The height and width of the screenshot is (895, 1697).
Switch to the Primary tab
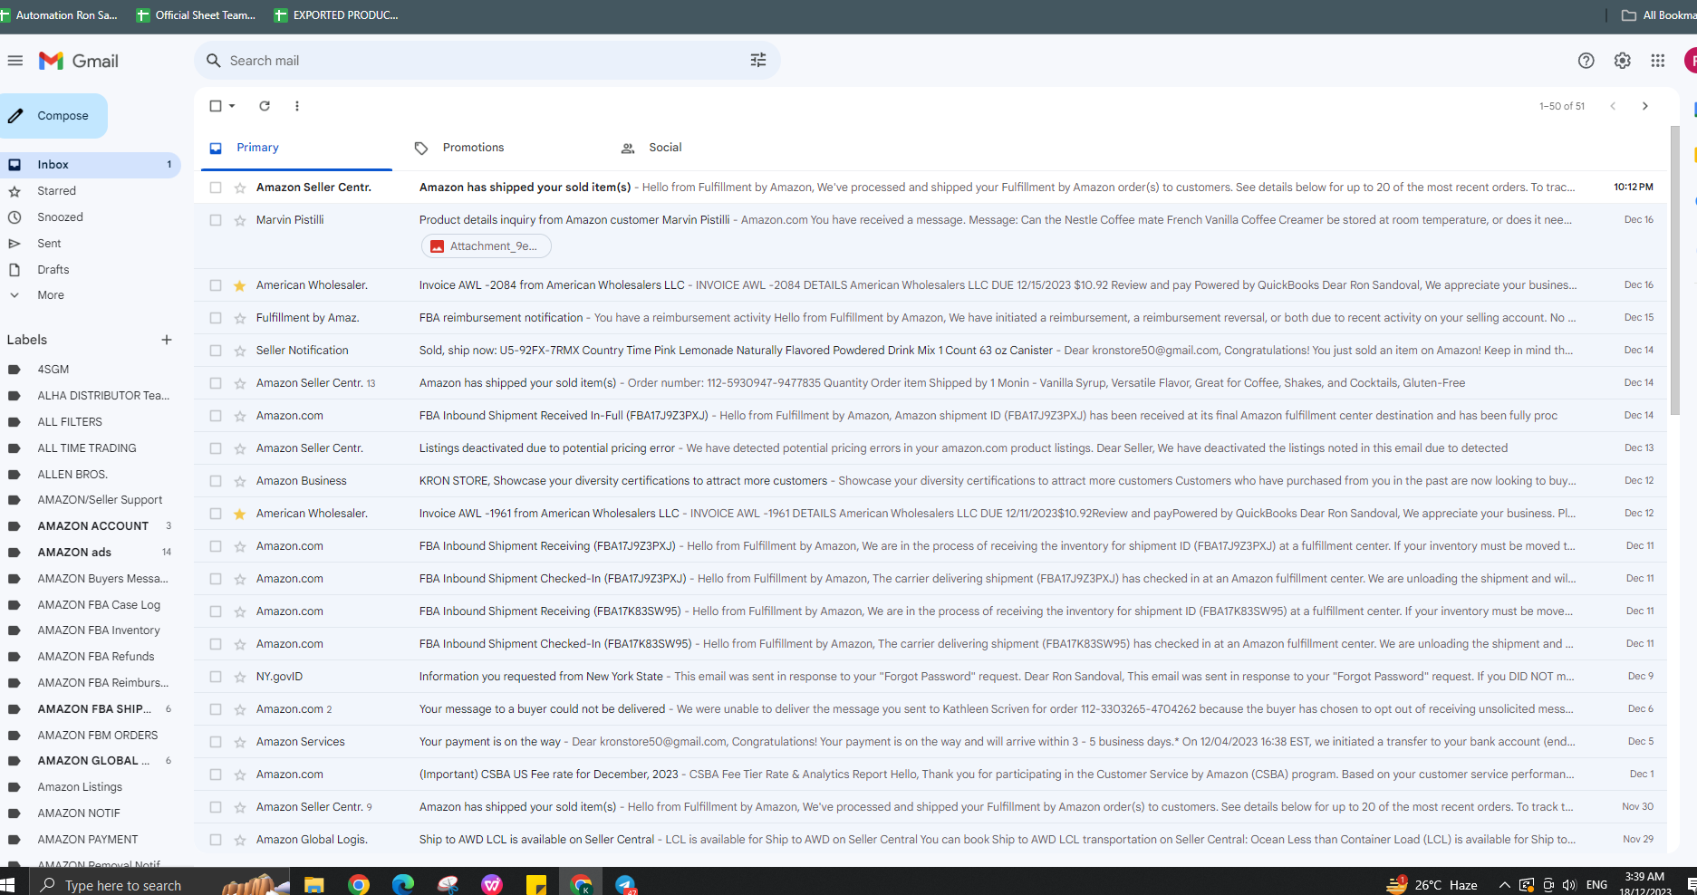(x=296, y=148)
